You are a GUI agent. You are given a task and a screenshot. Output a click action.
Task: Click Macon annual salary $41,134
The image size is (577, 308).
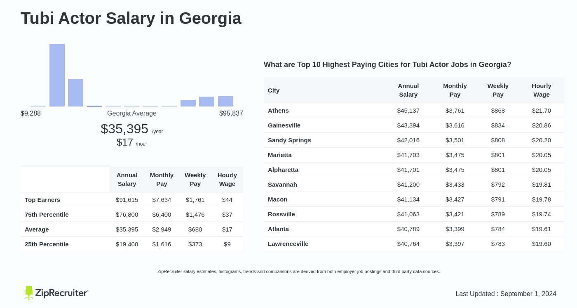pos(408,199)
